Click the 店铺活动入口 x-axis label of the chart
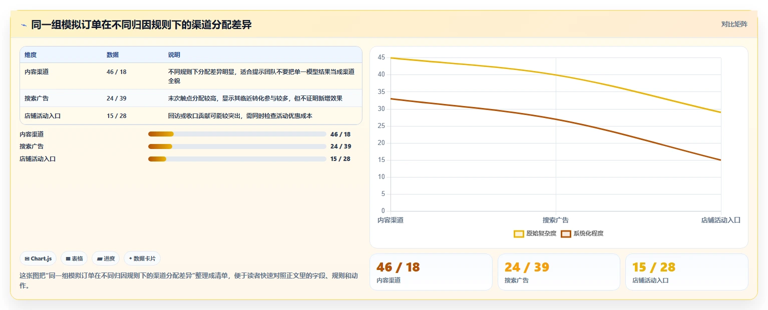Image resolution: width=768 pixels, height=310 pixels. tap(720, 220)
